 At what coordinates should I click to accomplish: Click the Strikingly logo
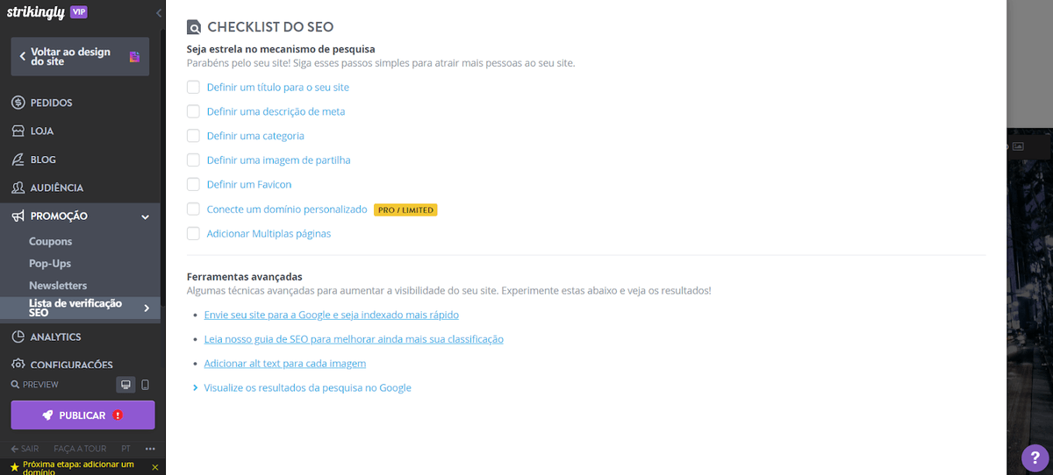coord(34,12)
